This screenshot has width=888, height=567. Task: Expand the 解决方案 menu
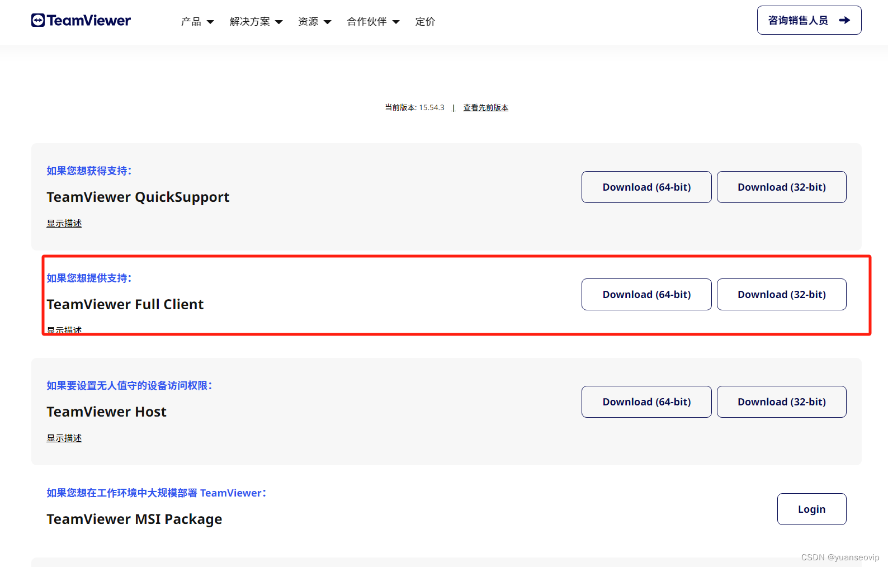(256, 22)
